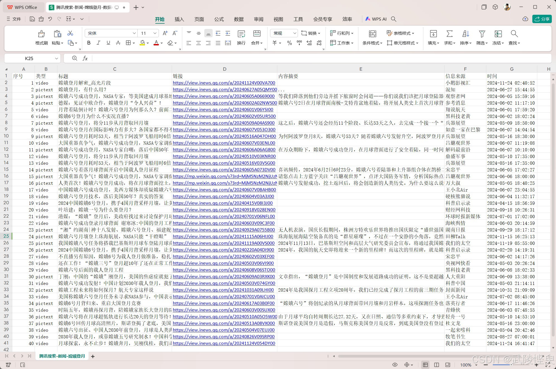Open the 数据 ribbon tab
The width and height of the screenshot is (556, 369).
click(239, 19)
